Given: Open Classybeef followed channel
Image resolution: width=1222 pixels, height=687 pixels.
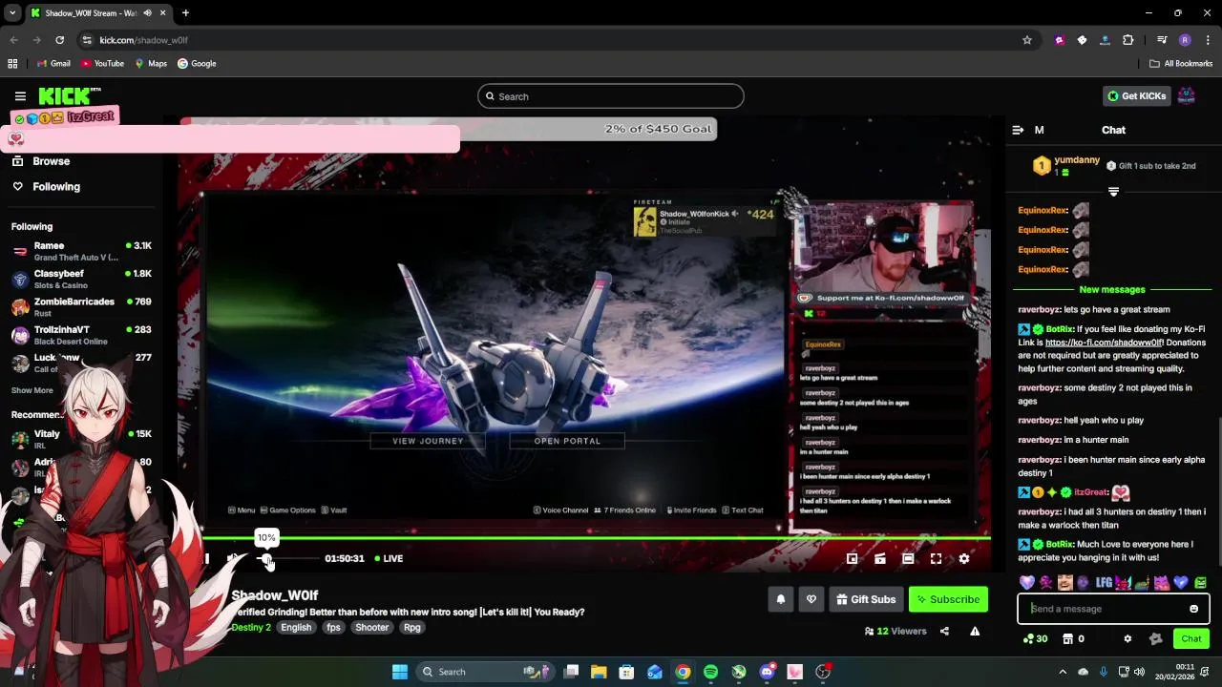Looking at the screenshot, I should coord(81,279).
